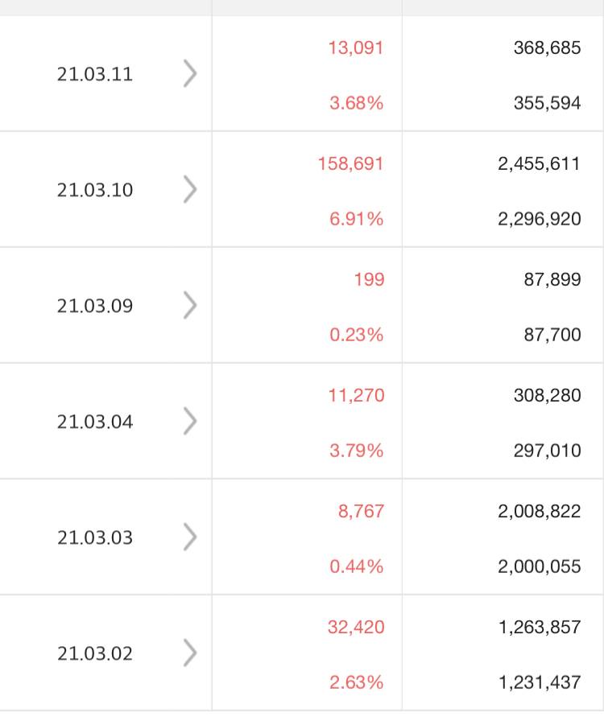Select the 21.03.10 date label

[95, 190]
